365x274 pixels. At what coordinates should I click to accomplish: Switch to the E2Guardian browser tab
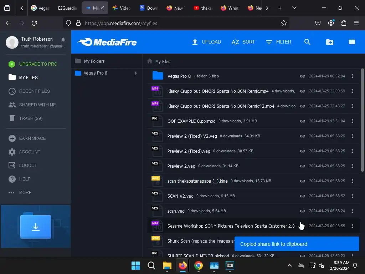click(67, 8)
